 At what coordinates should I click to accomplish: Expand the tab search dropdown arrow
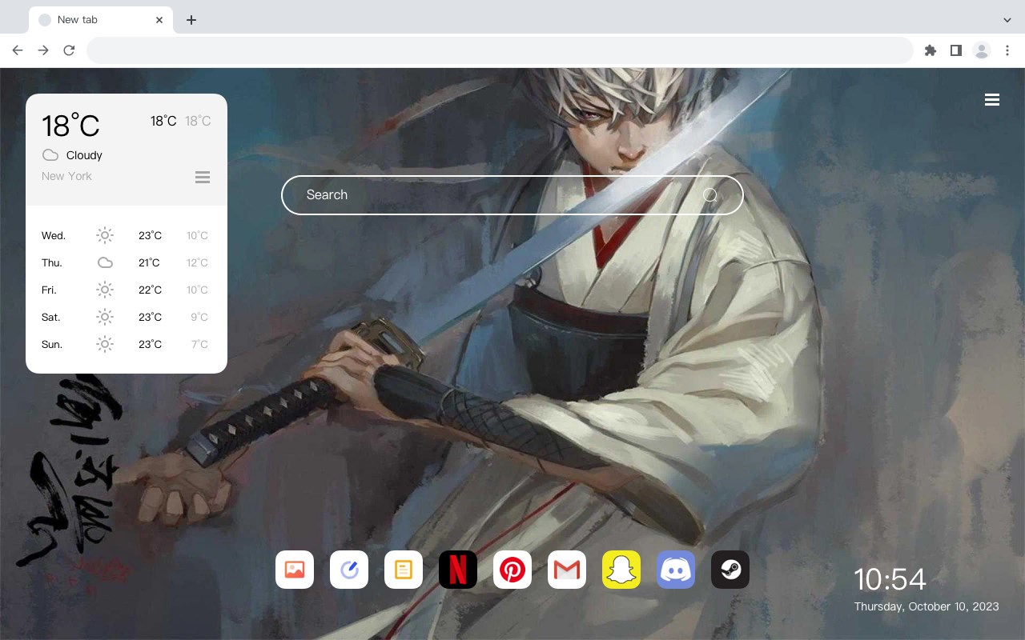tap(1007, 20)
